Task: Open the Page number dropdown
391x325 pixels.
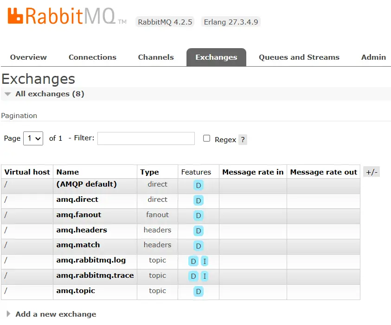Action: click(33, 138)
